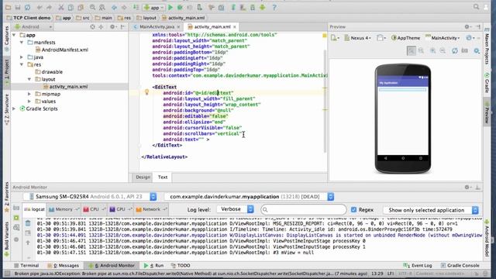
Task: Click the Synchronize toolbar icon
Action: point(28,7)
